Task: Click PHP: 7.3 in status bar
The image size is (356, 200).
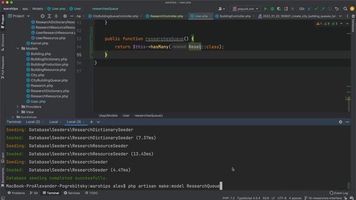Action: click(x=229, y=198)
